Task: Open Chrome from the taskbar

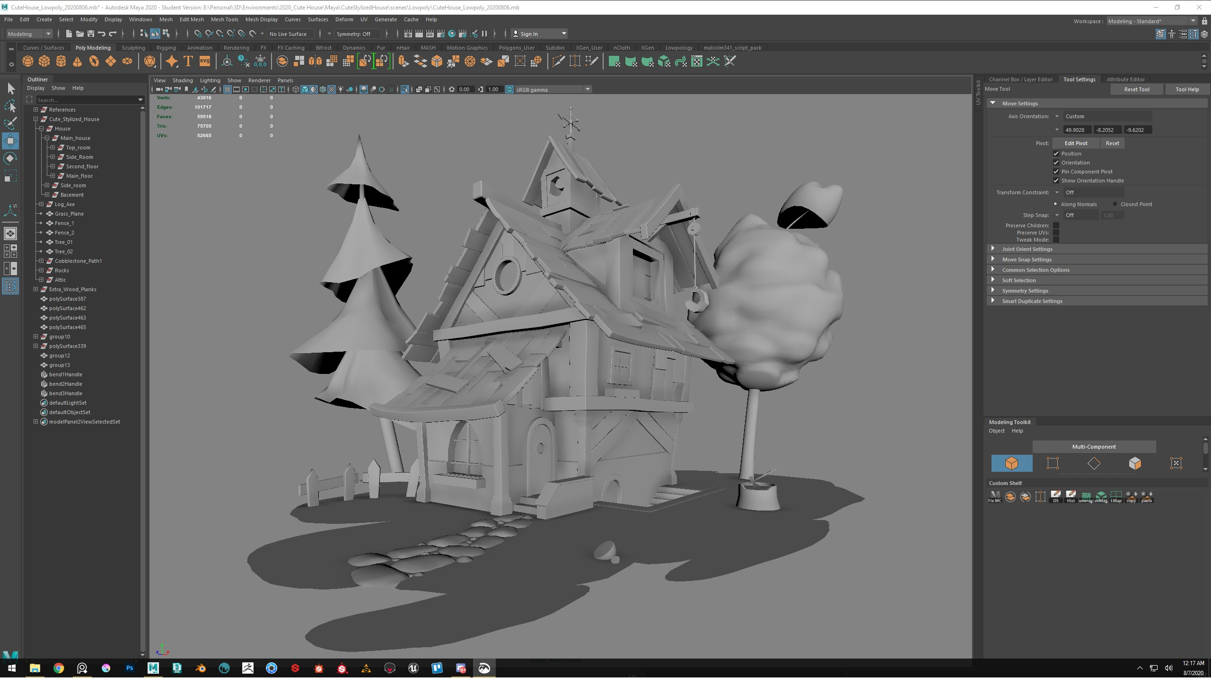Action: pos(59,668)
